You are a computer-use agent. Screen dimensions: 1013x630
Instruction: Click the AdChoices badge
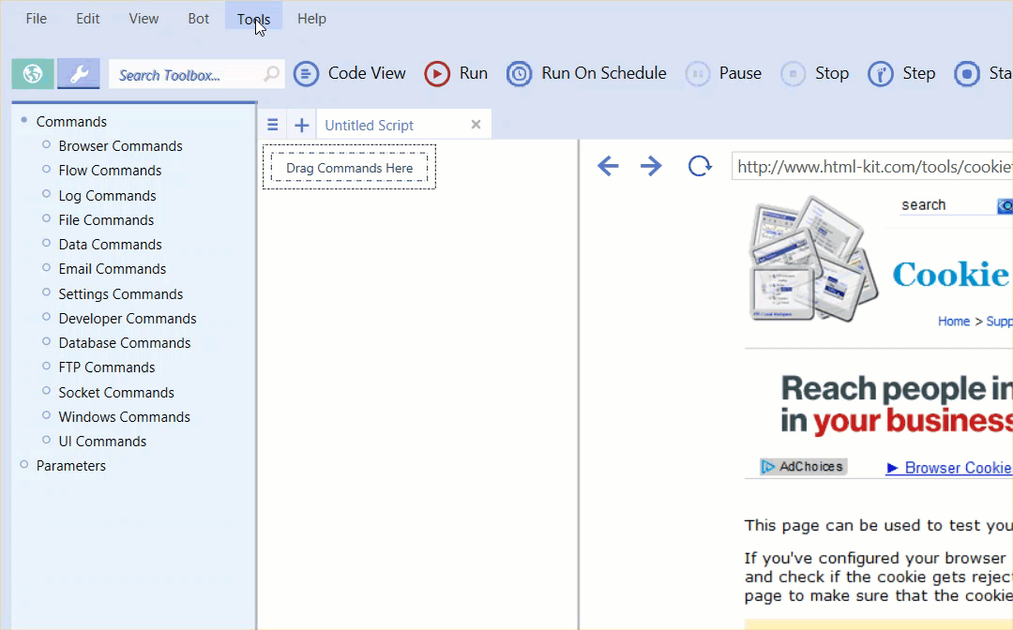pyautogui.click(x=804, y=467)
